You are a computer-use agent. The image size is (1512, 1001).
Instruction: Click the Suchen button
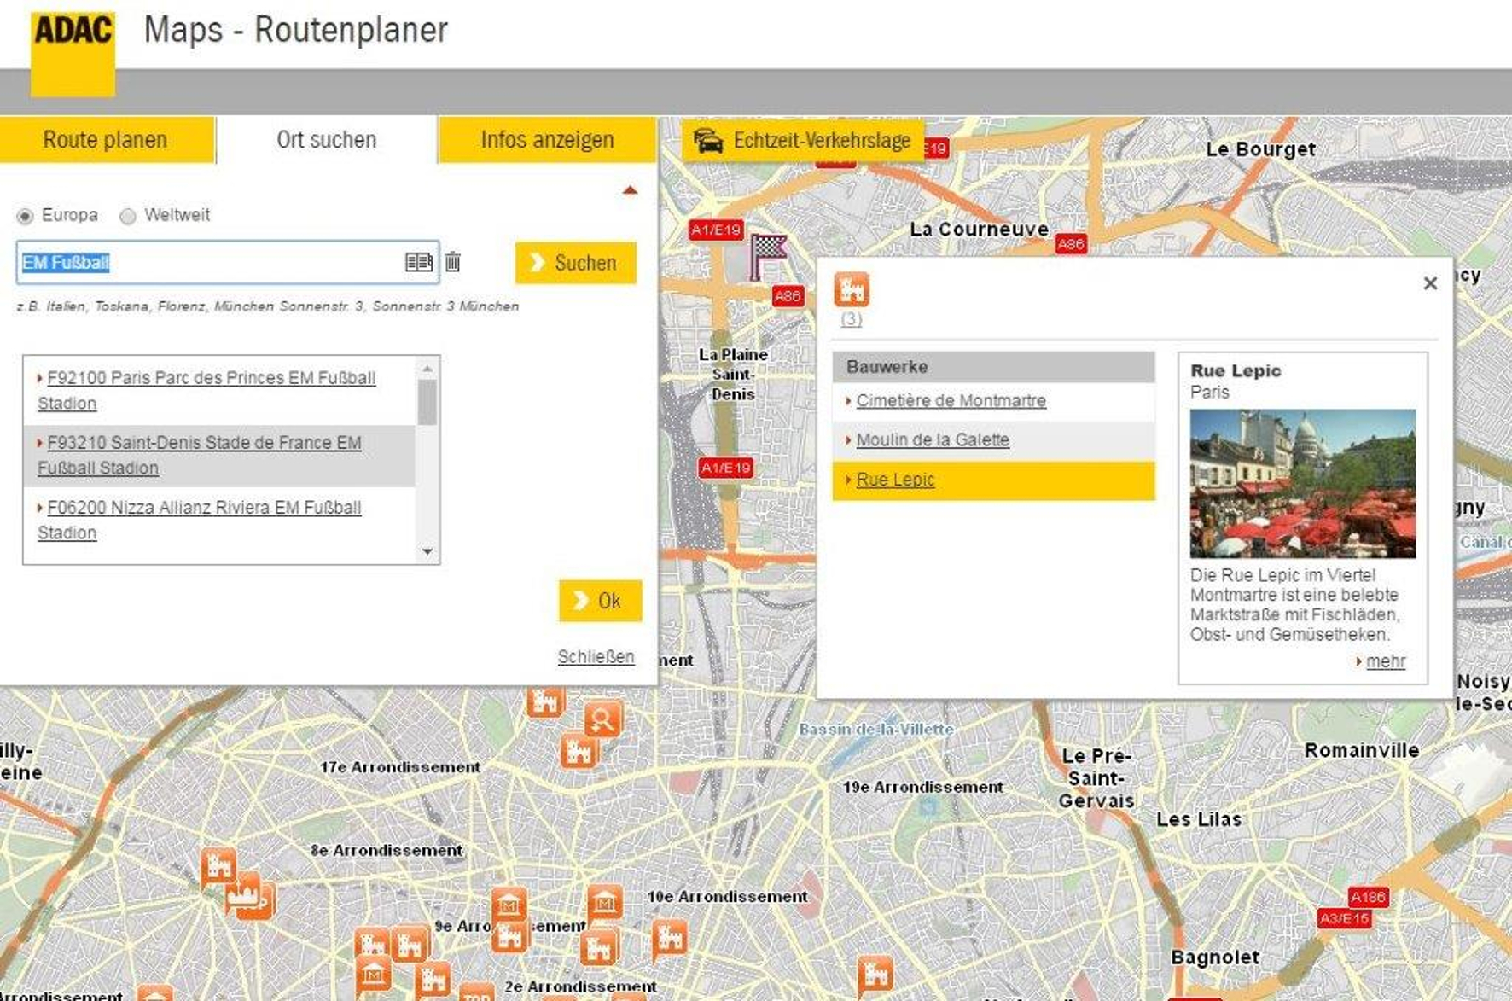click(x=576, y=263)
